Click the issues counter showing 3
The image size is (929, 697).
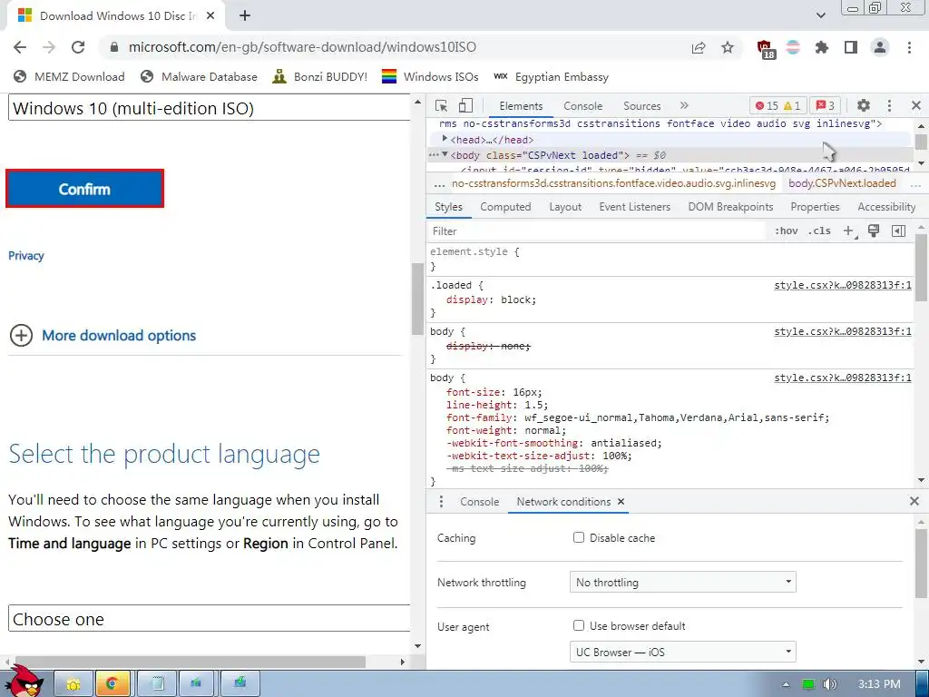[826, 105]
